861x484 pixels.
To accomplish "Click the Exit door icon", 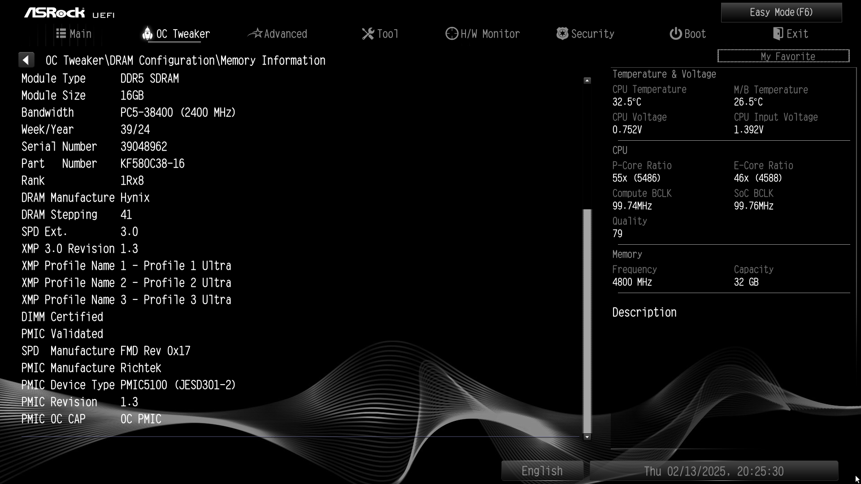I will point(778,34).
